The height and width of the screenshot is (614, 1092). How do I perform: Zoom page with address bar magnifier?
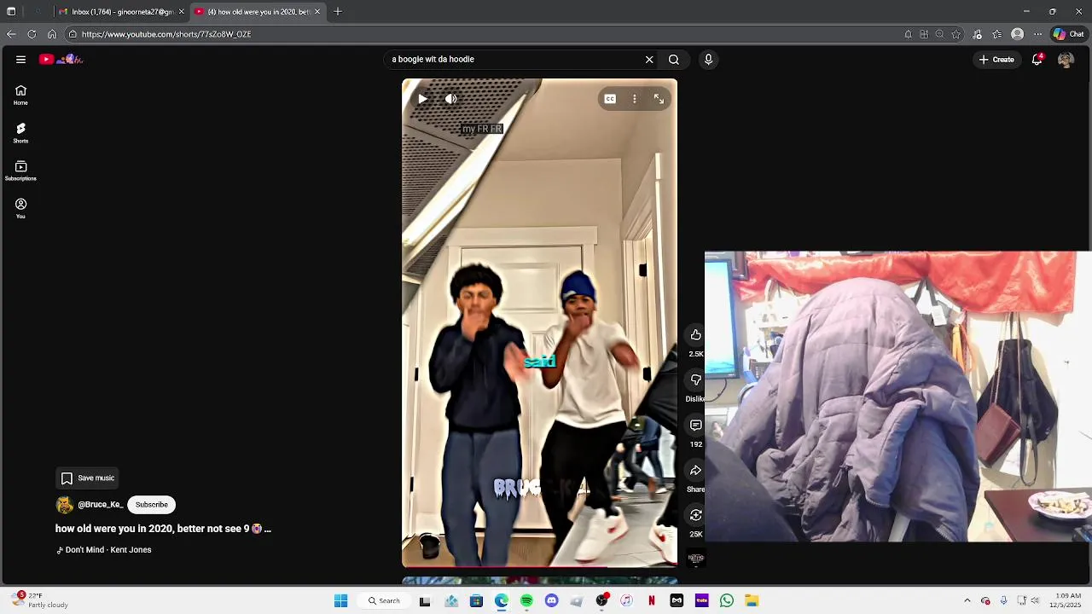pyautogui.click(x=940, y=34)
